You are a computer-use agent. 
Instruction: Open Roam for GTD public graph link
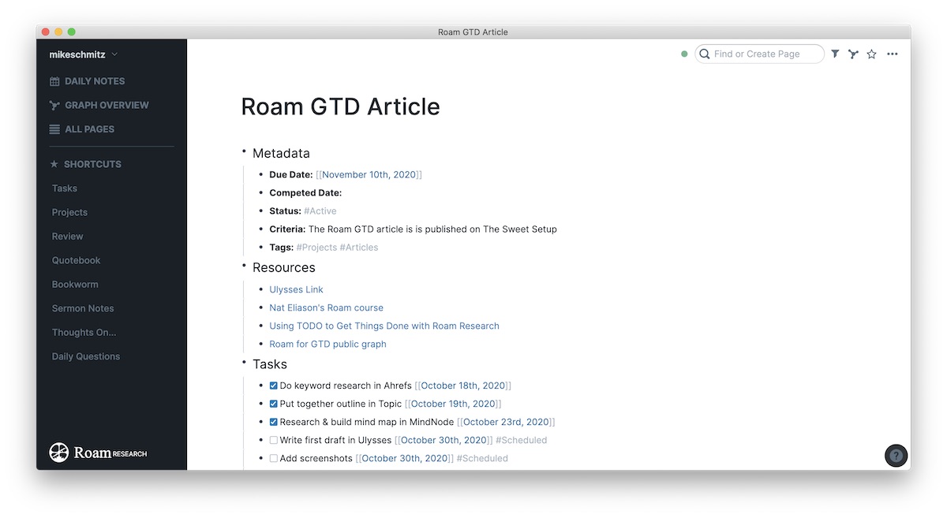(328, 344)
